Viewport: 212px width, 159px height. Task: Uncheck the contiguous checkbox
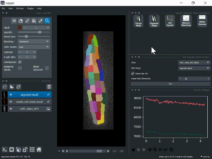[20, 62]
